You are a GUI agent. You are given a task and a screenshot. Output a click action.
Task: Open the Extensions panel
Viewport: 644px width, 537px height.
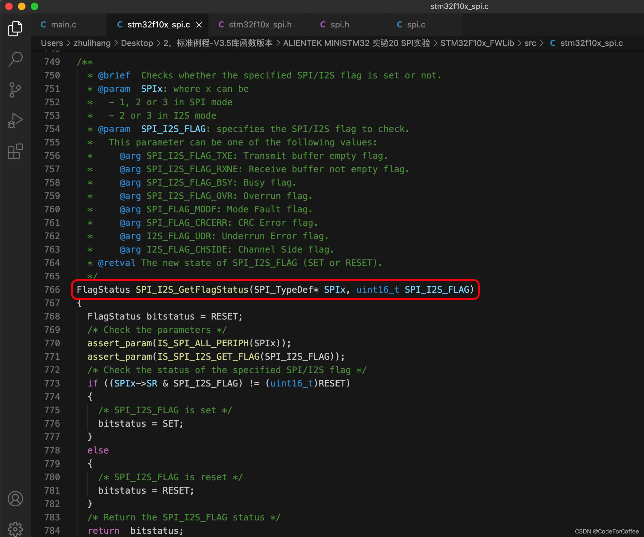tap(15, 151)
